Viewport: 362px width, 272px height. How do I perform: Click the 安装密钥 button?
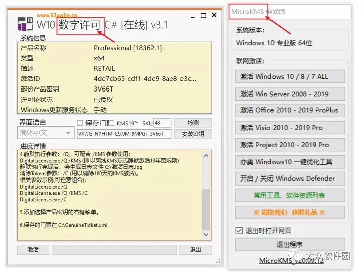pyautogui.click(x=193, y=134)
